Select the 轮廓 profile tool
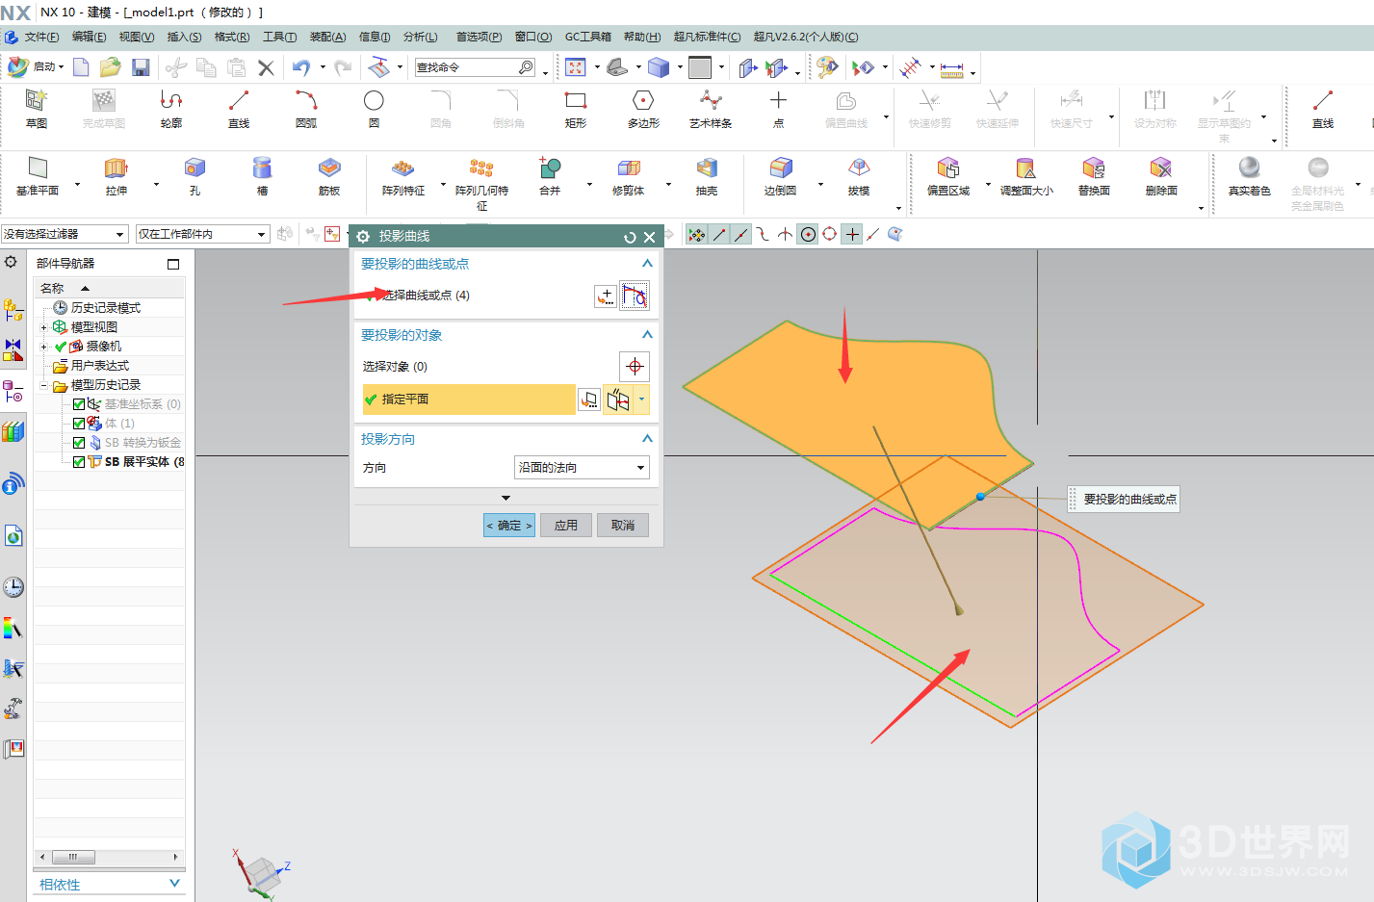1374x902 pixels. (x=171, y=109)
